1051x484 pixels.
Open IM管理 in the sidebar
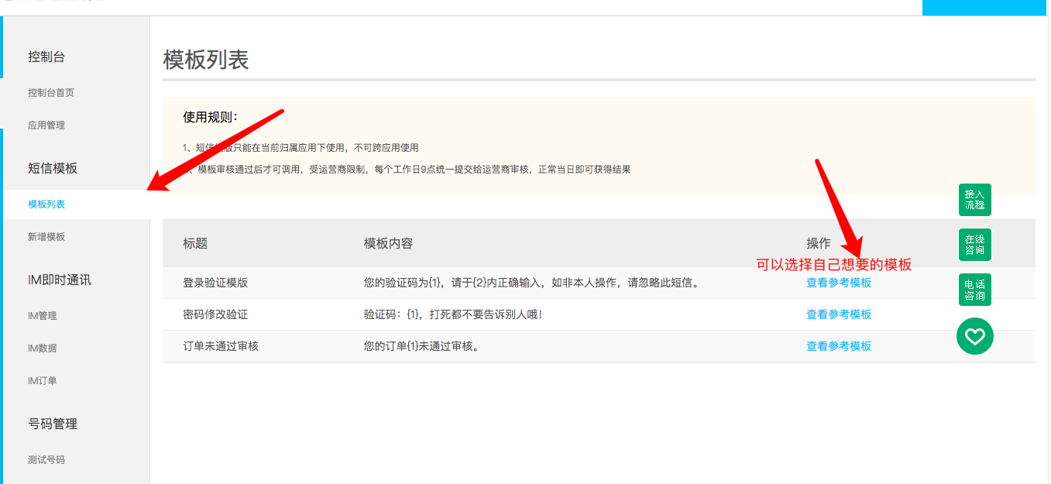(x=43, y=316)
